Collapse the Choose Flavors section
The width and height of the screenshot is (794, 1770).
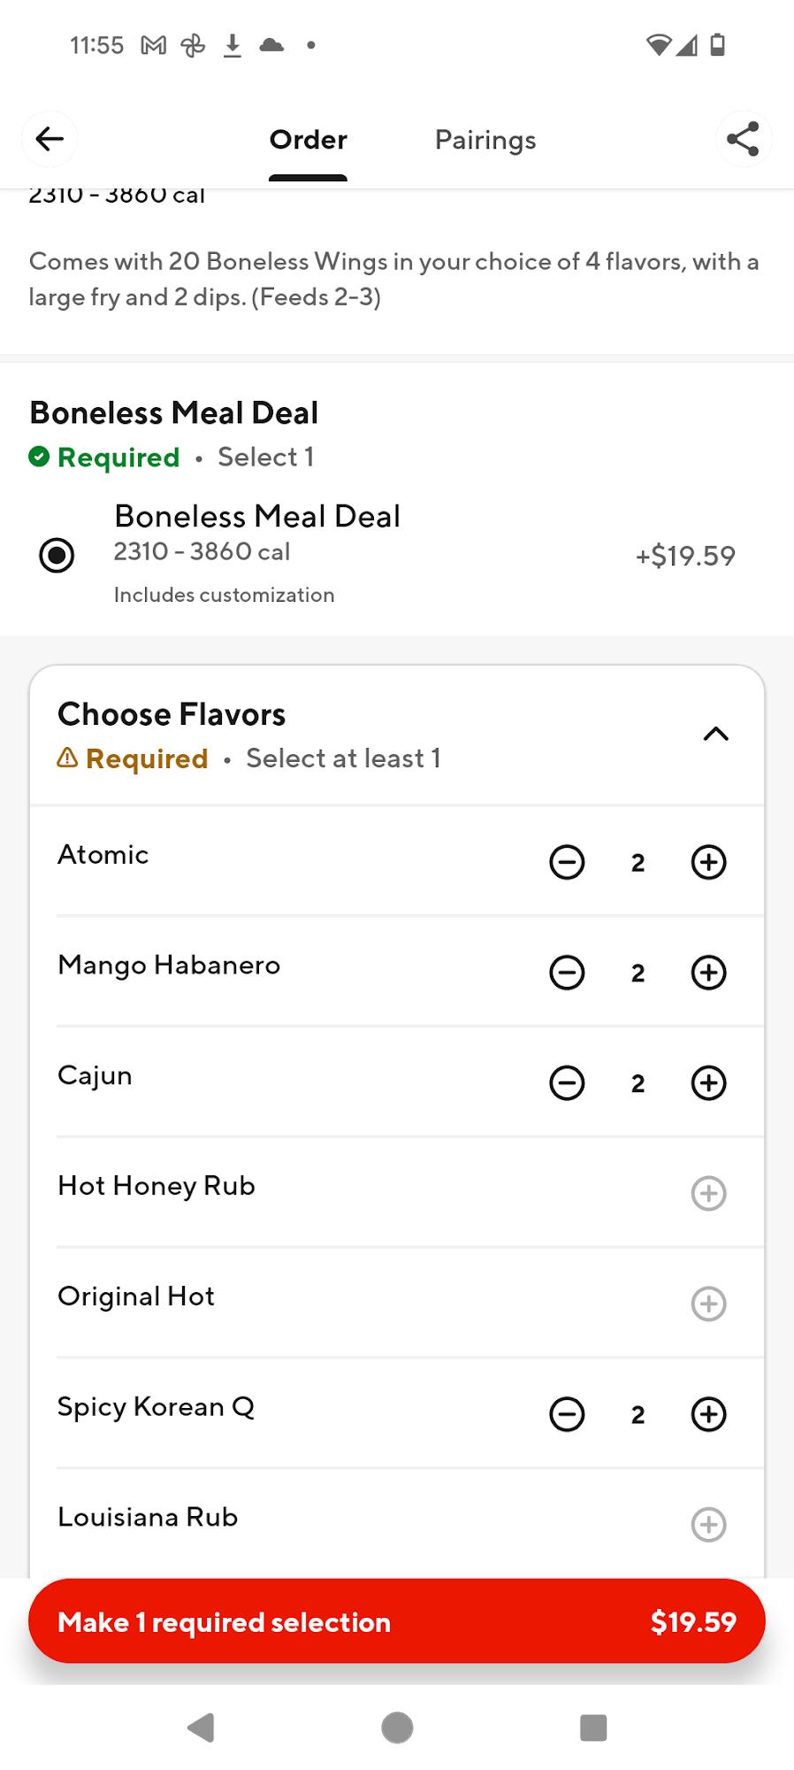point(715,735)
